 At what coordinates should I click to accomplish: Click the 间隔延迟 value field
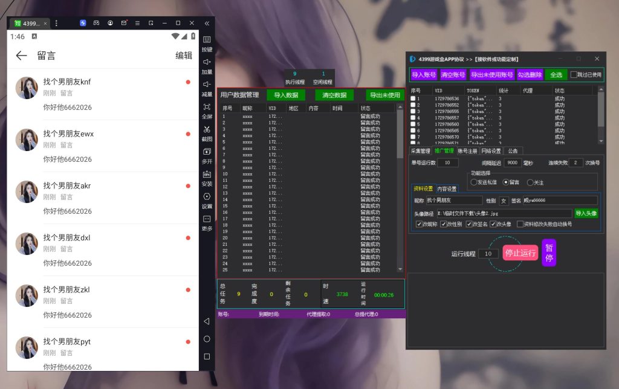point(513,162)
